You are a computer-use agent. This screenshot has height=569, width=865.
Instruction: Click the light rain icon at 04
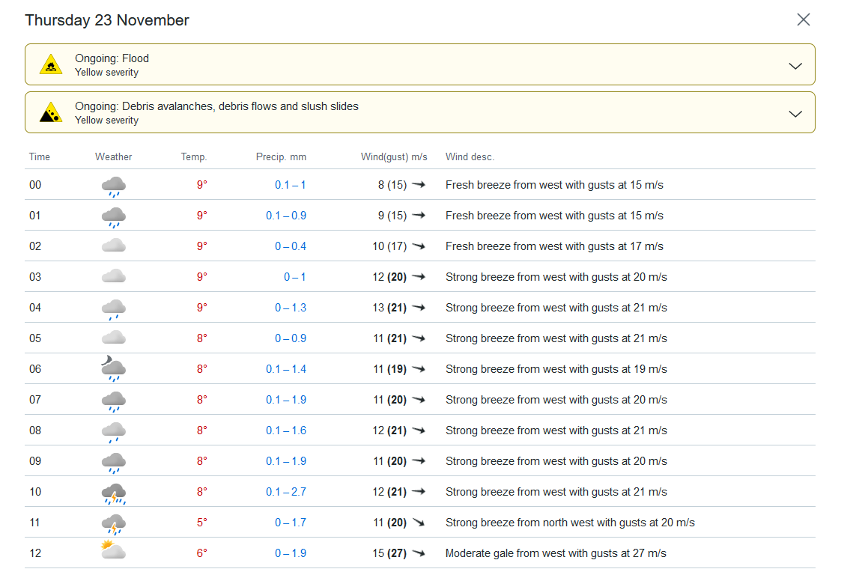pyautogui.click(x=113, y=308)
